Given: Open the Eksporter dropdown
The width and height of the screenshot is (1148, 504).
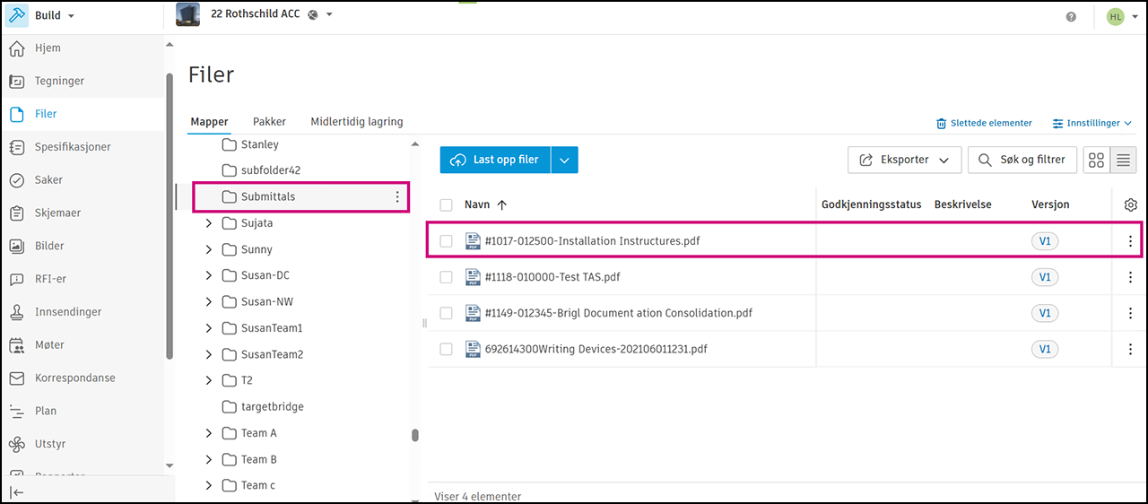Looking at the screenshot, I should point(904,161).
